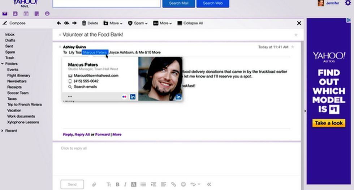Open the Notepad icon in top bar
The height and width of the screenshot is (190, 354).
[x=36, y=14]
